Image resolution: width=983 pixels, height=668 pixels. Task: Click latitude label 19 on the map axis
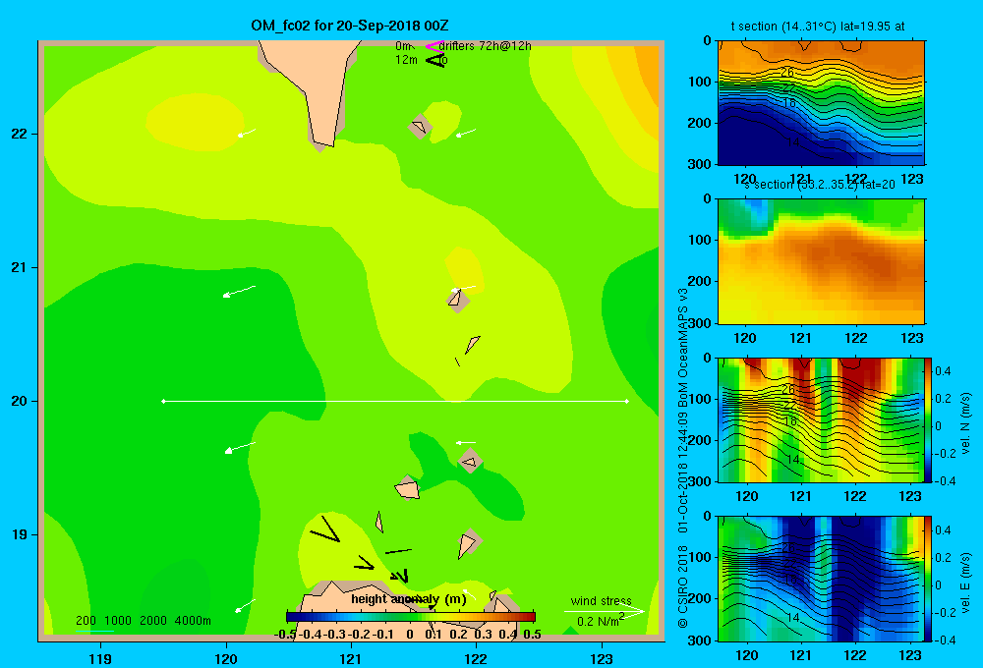[x=19, y=534]
